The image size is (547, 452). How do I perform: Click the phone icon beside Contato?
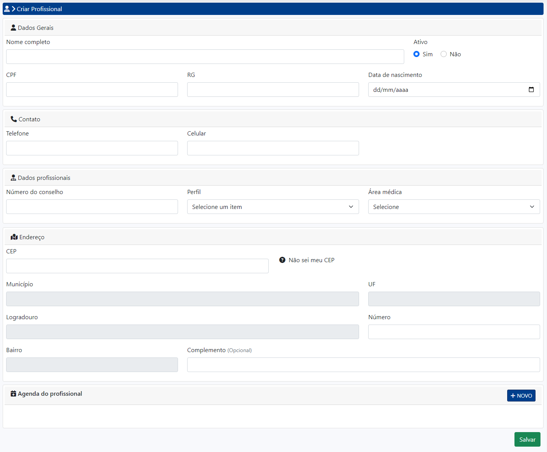[x=14, y=119]
